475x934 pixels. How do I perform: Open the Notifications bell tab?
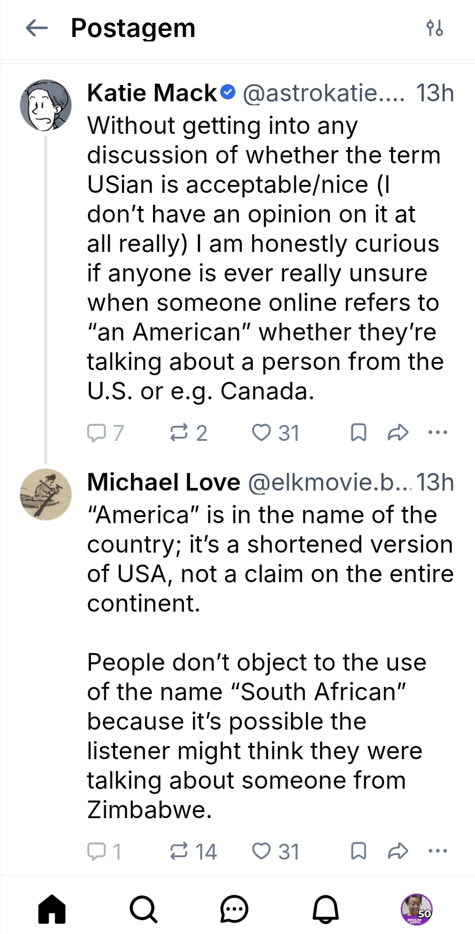[x=325, y=909]
